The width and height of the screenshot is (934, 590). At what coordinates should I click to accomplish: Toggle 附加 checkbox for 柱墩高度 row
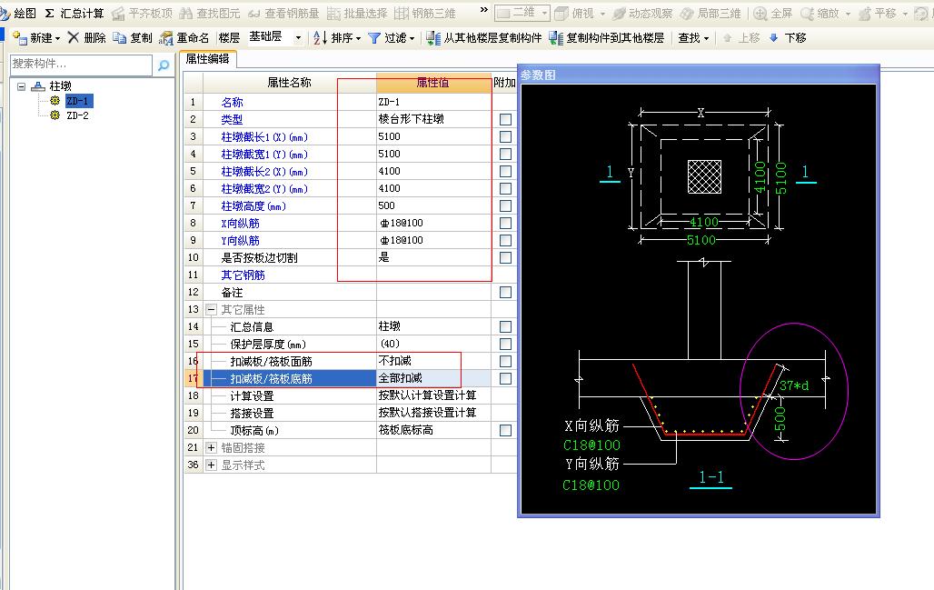(x=505, y=205)
